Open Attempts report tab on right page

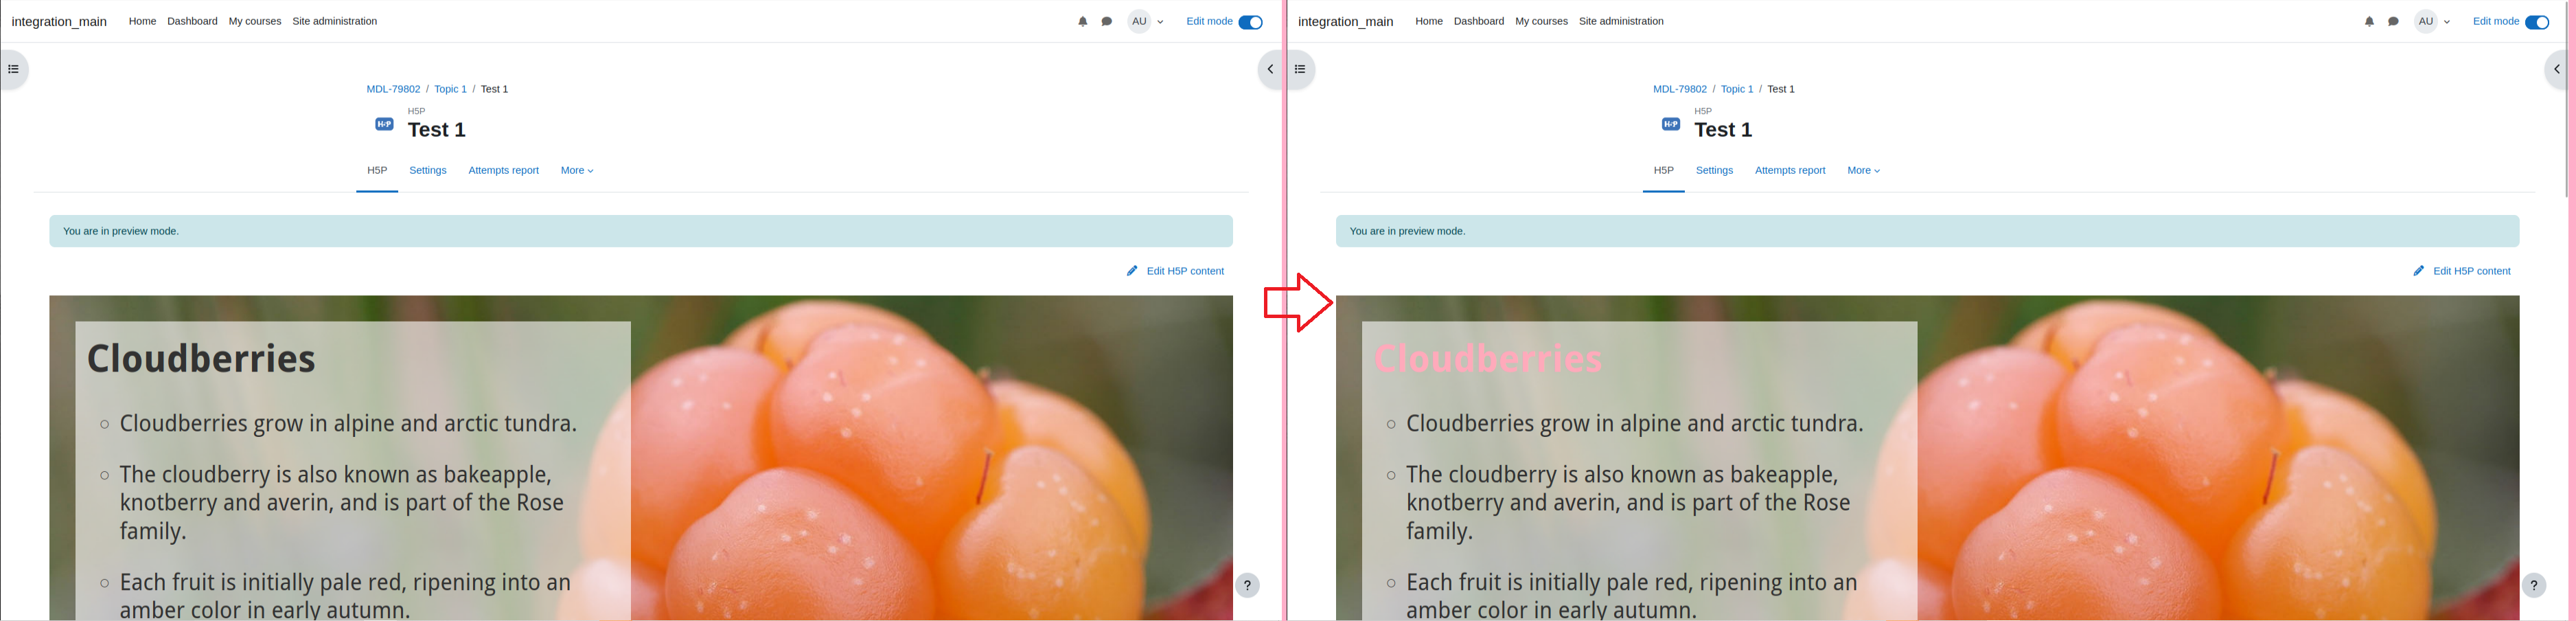pyautogui.click(x=1790, y=171)
